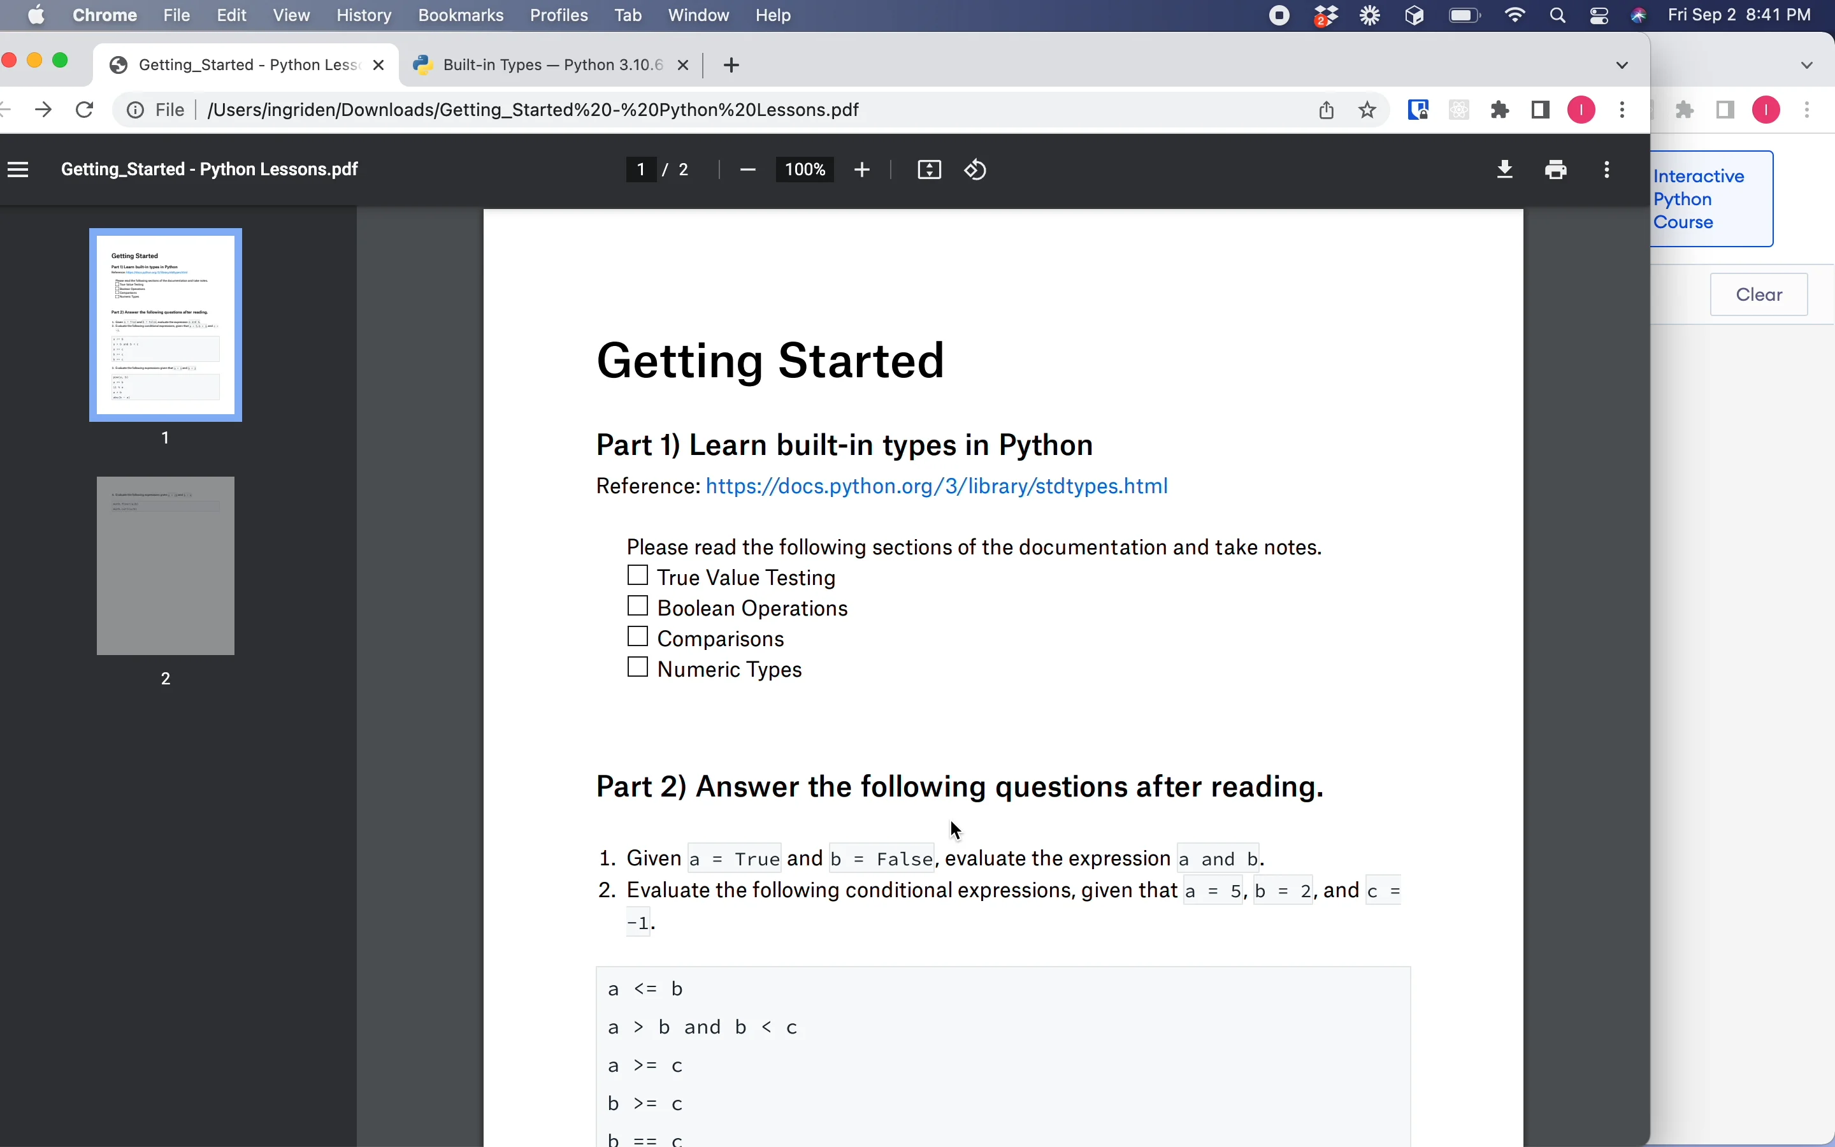The image size is (1835, 1147).
Task: Print the PDF document
Action: pyautogui.click(x=1556, y=170)
